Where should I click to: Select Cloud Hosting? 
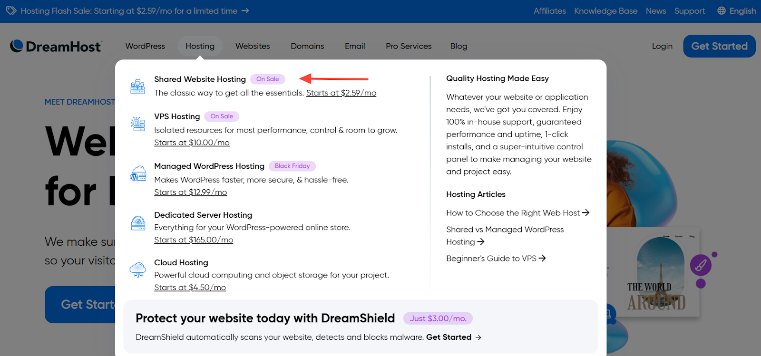tap(181, 262)
